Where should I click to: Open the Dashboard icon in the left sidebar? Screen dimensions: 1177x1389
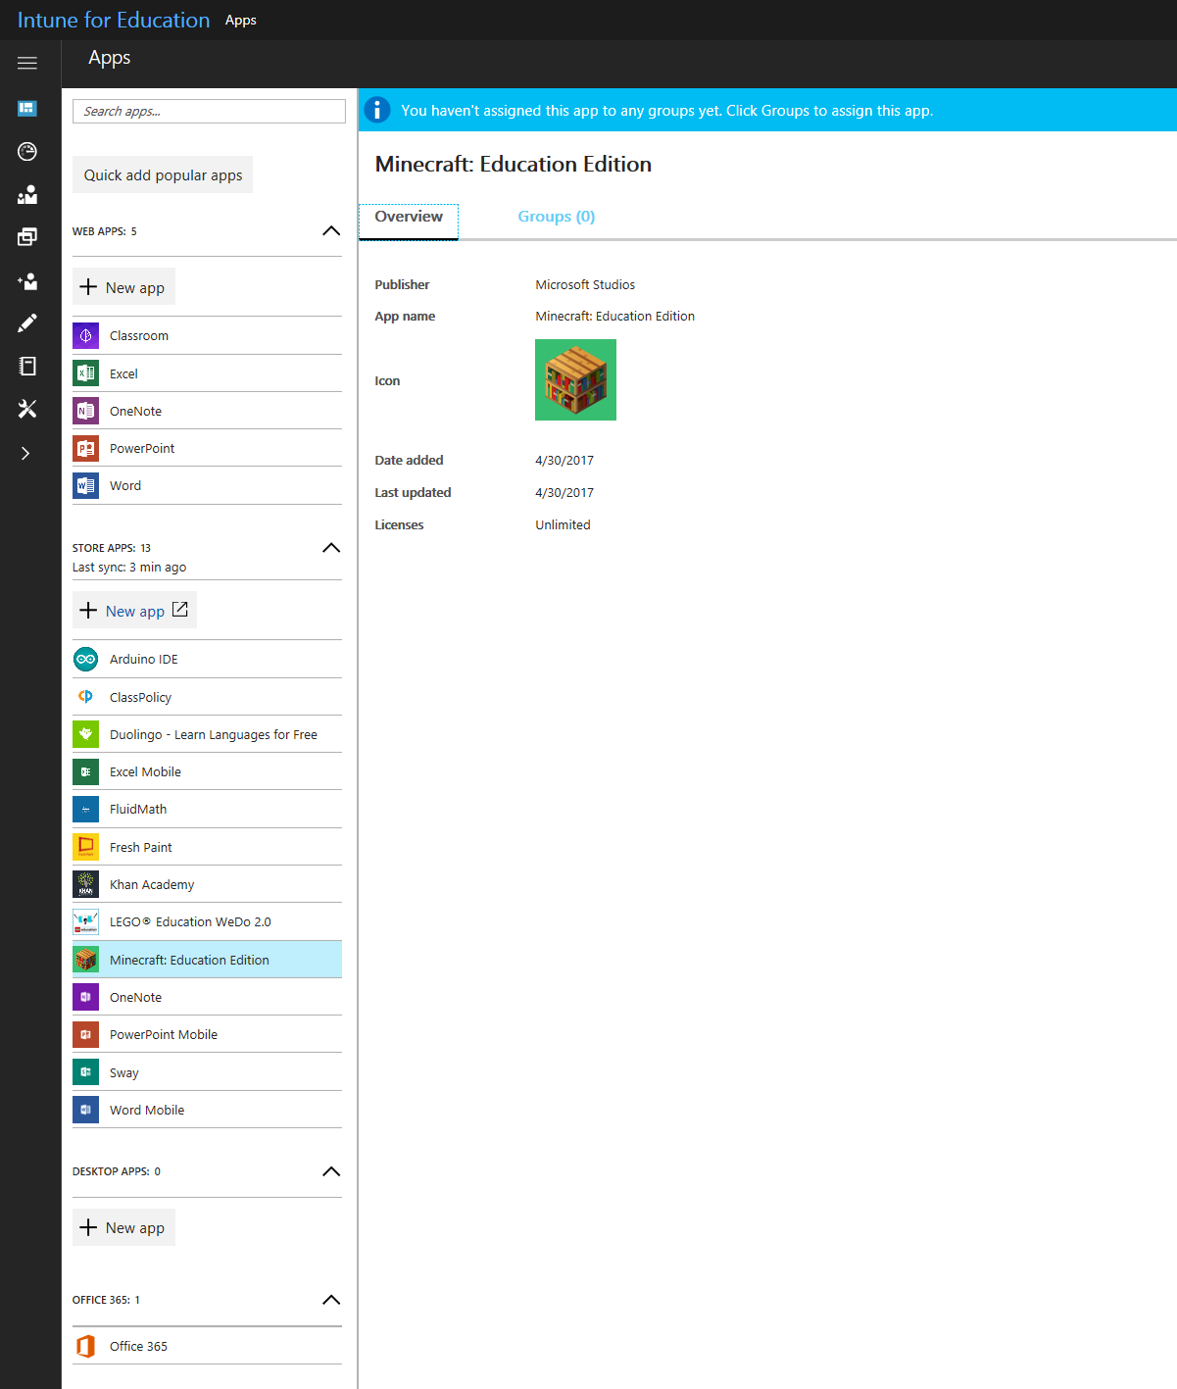(x=27, y=109)
